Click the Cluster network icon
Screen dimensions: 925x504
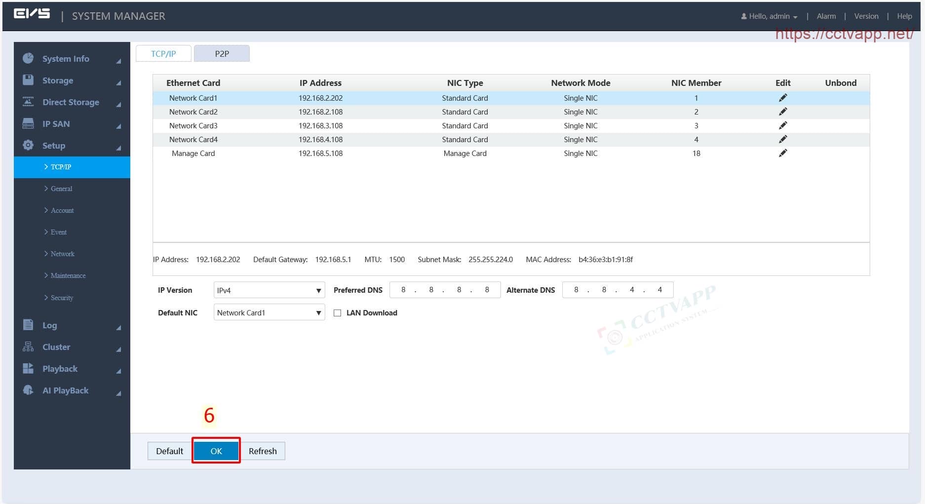(28, 347)
